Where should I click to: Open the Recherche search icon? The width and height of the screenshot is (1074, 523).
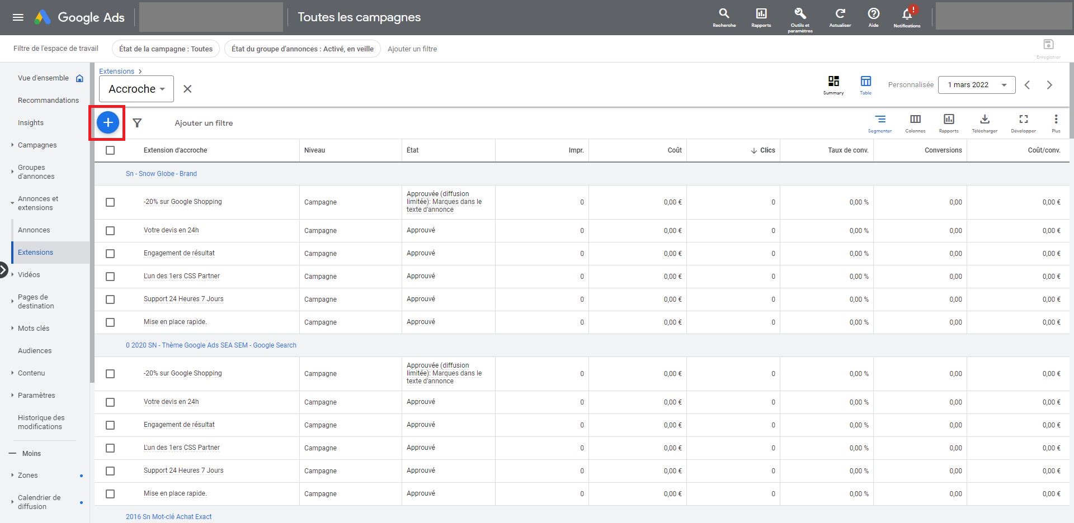[724, 14]
